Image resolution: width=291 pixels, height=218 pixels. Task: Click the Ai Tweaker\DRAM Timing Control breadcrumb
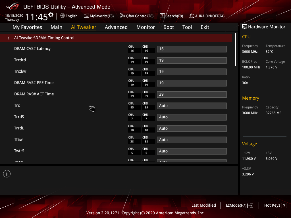pos(44,38)
